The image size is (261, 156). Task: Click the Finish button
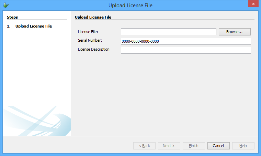coord(194,146)
